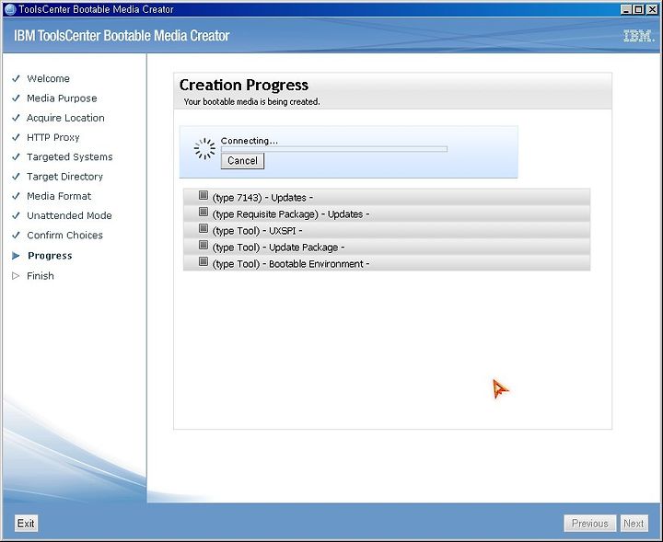Click the checkmark beside Target Directory
663x542 pixels.
16,177
